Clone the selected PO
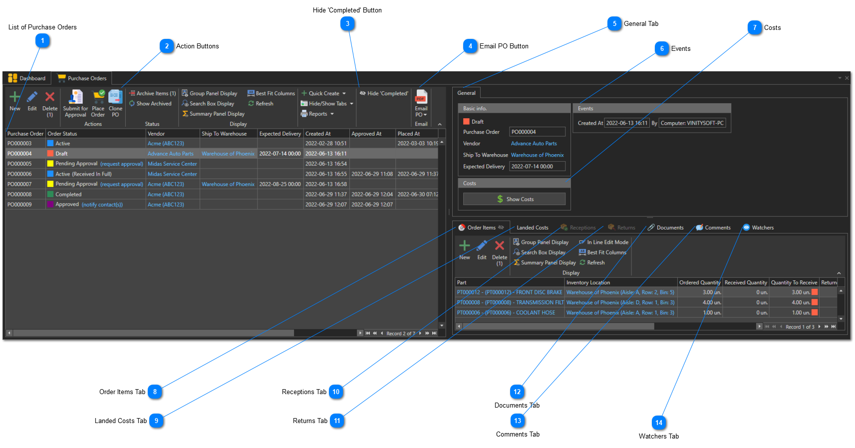Image resolution: width=855 pixels, height=448 pixels. click(x=115, y=97)
